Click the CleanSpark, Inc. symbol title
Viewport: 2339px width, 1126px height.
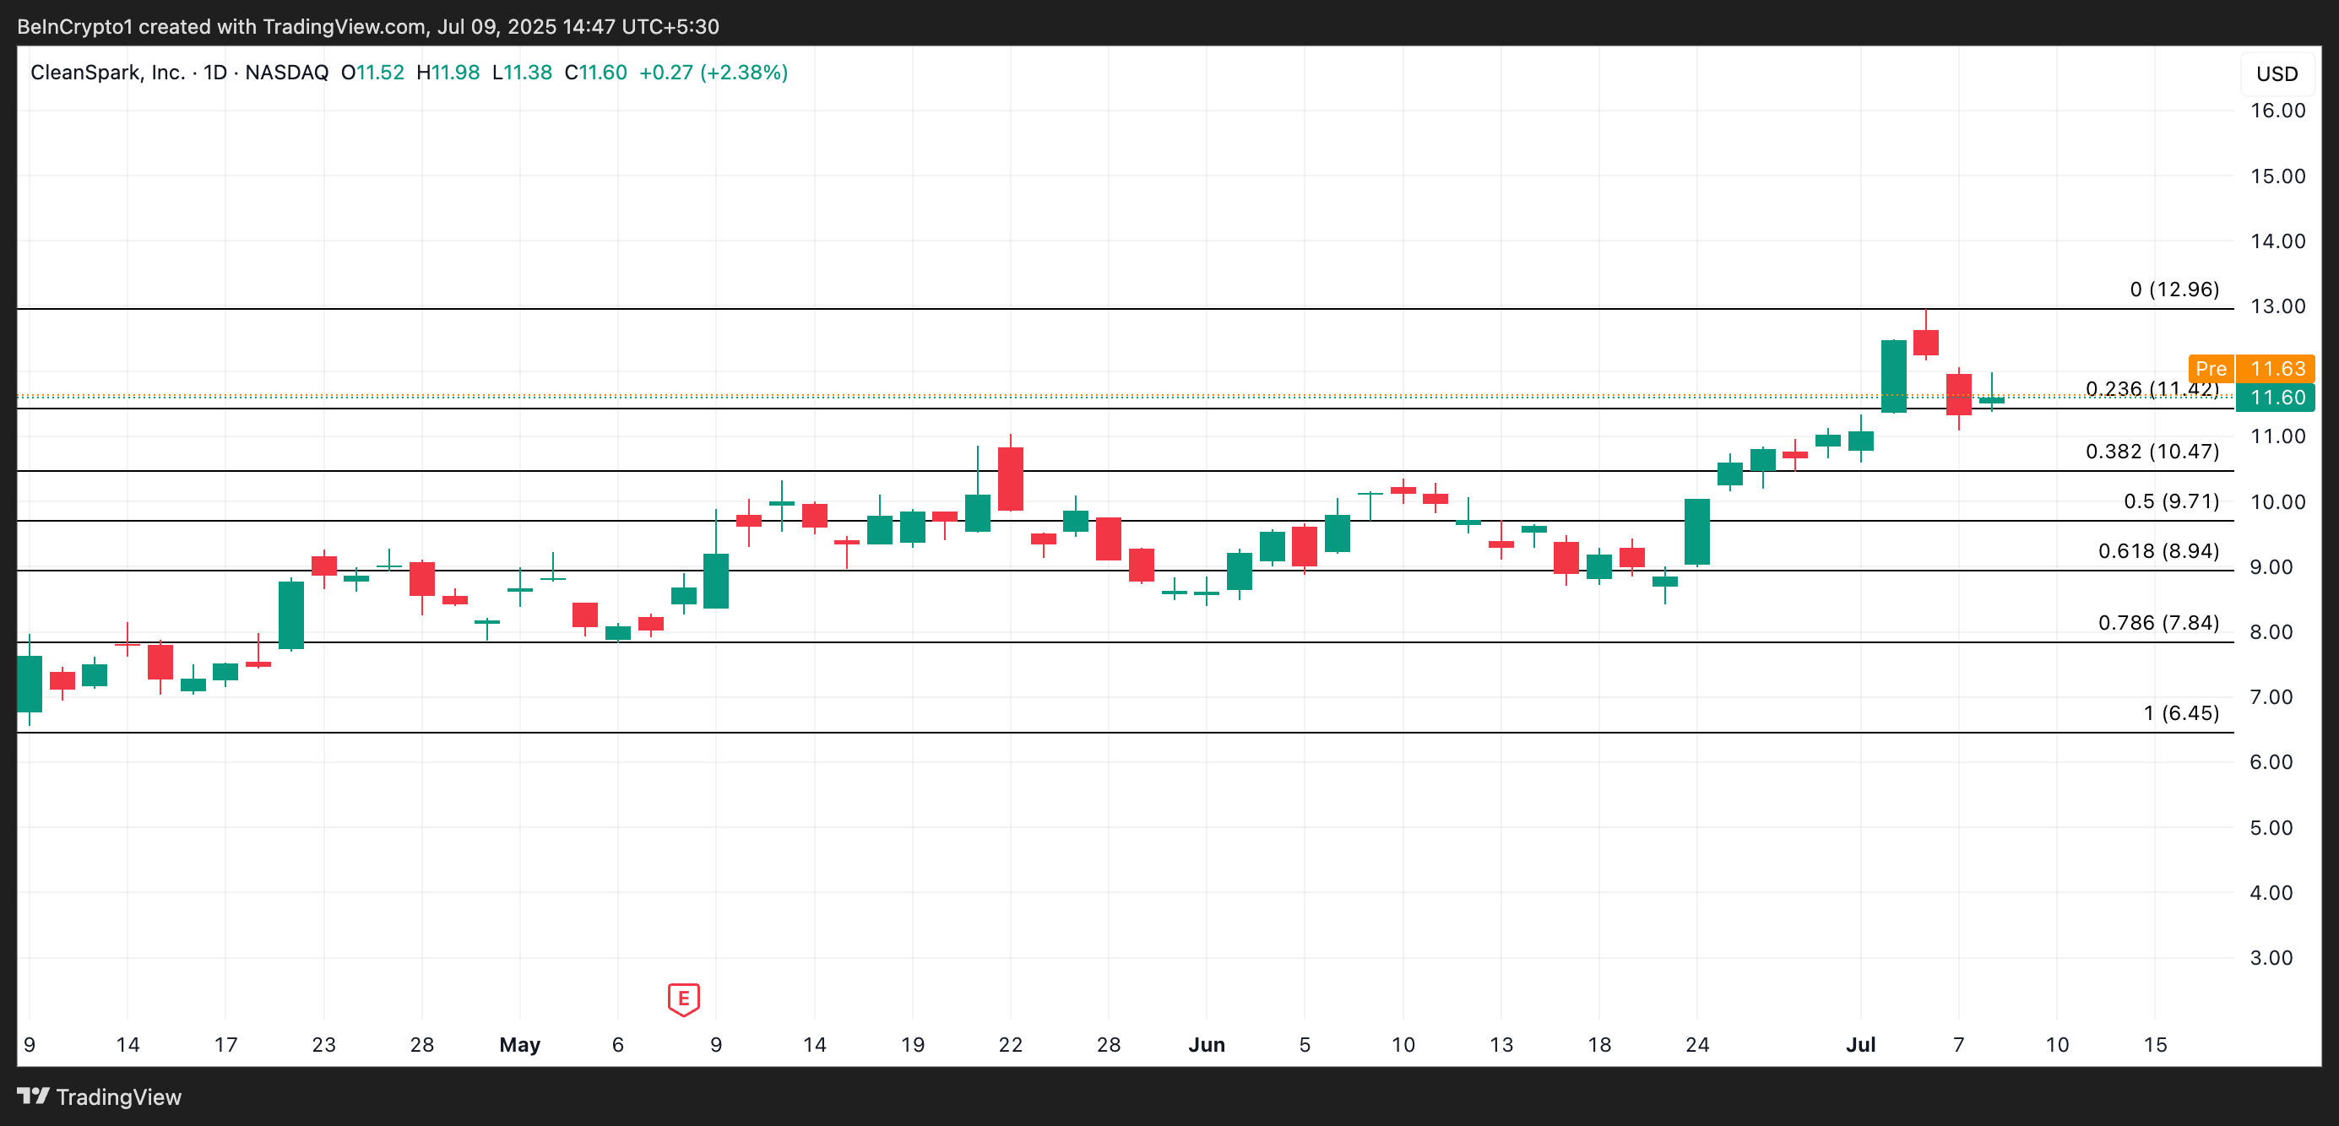(x=107, y=73)
